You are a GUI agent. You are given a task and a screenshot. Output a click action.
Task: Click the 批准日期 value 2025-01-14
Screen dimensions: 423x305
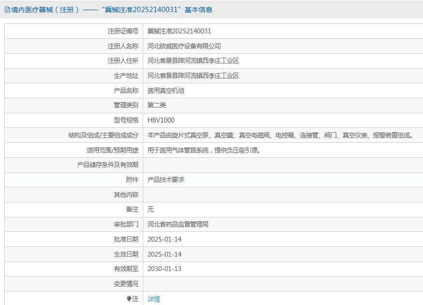(x=165, y=239)
